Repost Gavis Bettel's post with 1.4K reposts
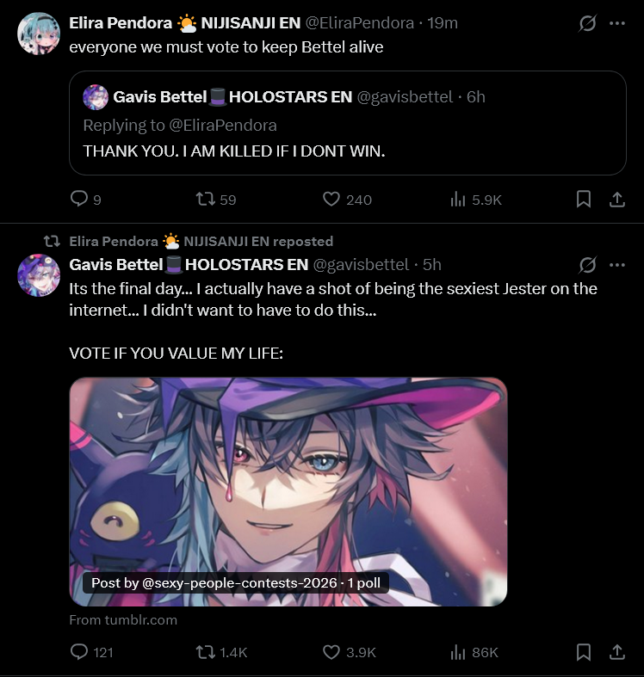The image size is (644, 677). point(221,652)
